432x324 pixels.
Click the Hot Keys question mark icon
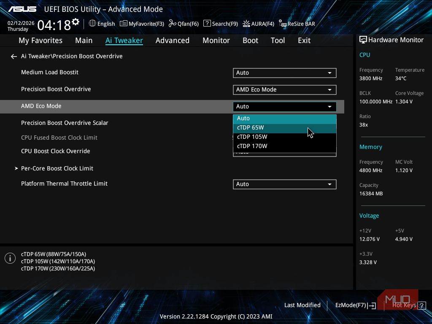pyautogui.click(x=421, y=305)
